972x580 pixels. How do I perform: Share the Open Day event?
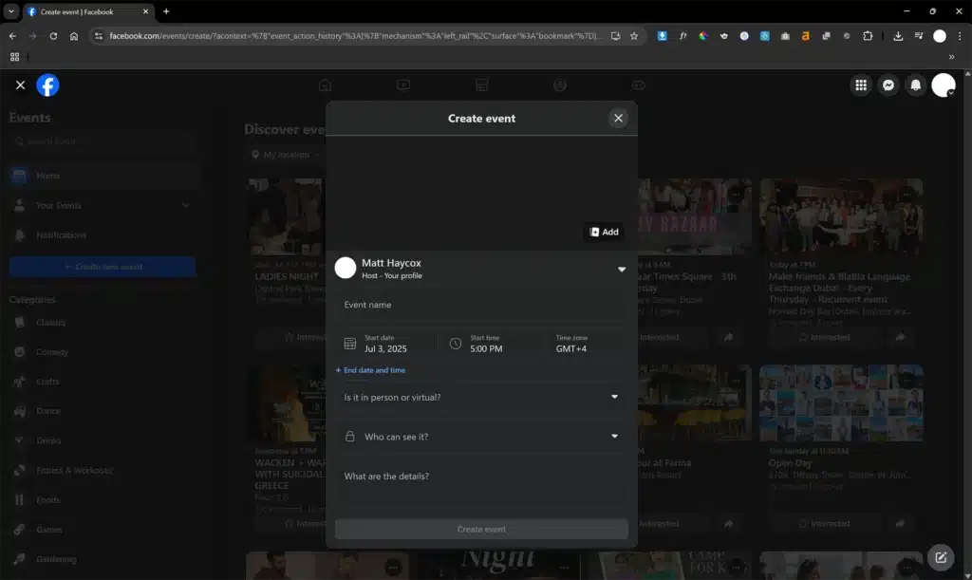click(x=900, y=524)
